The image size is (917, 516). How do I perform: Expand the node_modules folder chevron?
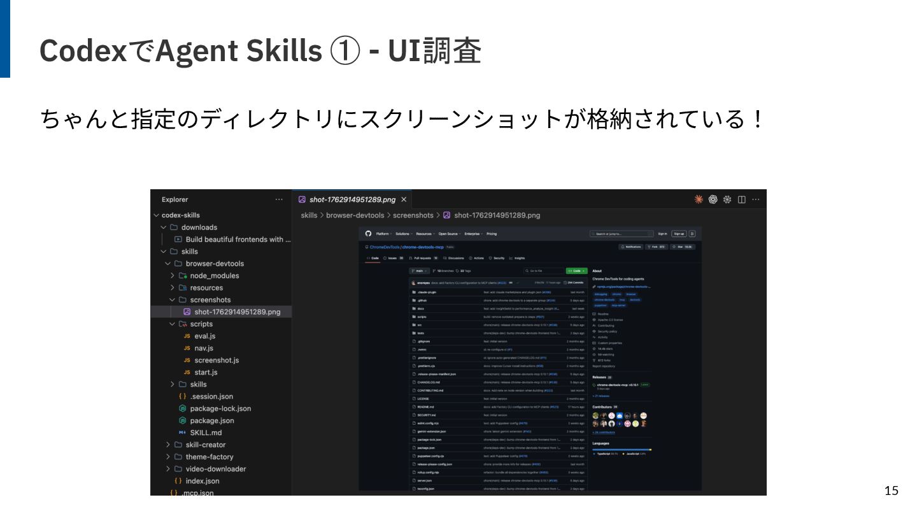tap(173, 276)
